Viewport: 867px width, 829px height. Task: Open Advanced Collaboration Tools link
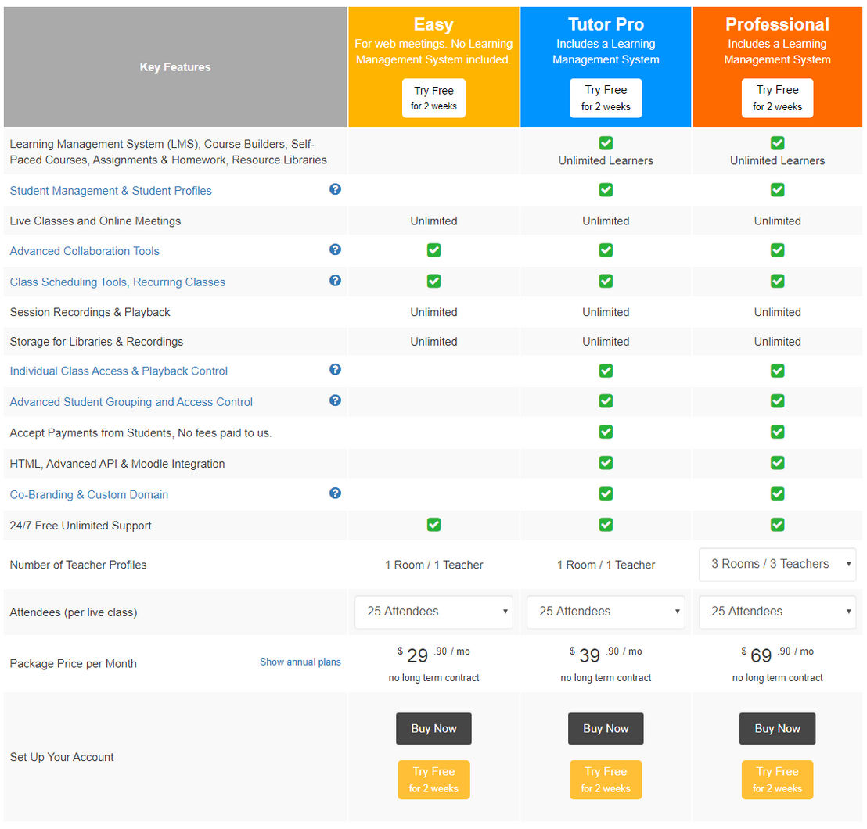[x=85, y=251]
